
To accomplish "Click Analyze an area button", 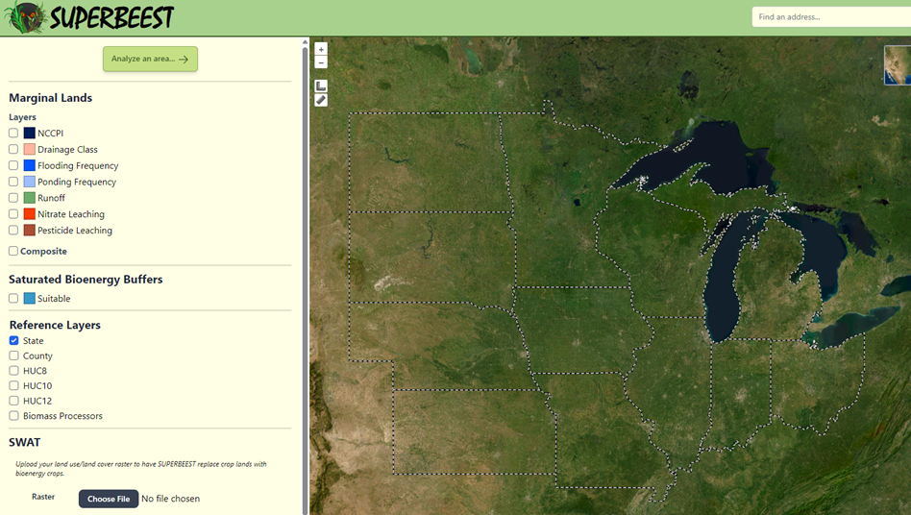I will coord(150,59).
